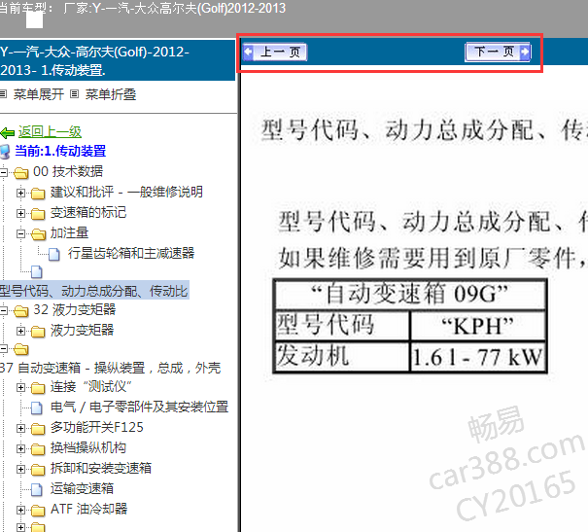Collapse the 加注量 node

point(21,234)
